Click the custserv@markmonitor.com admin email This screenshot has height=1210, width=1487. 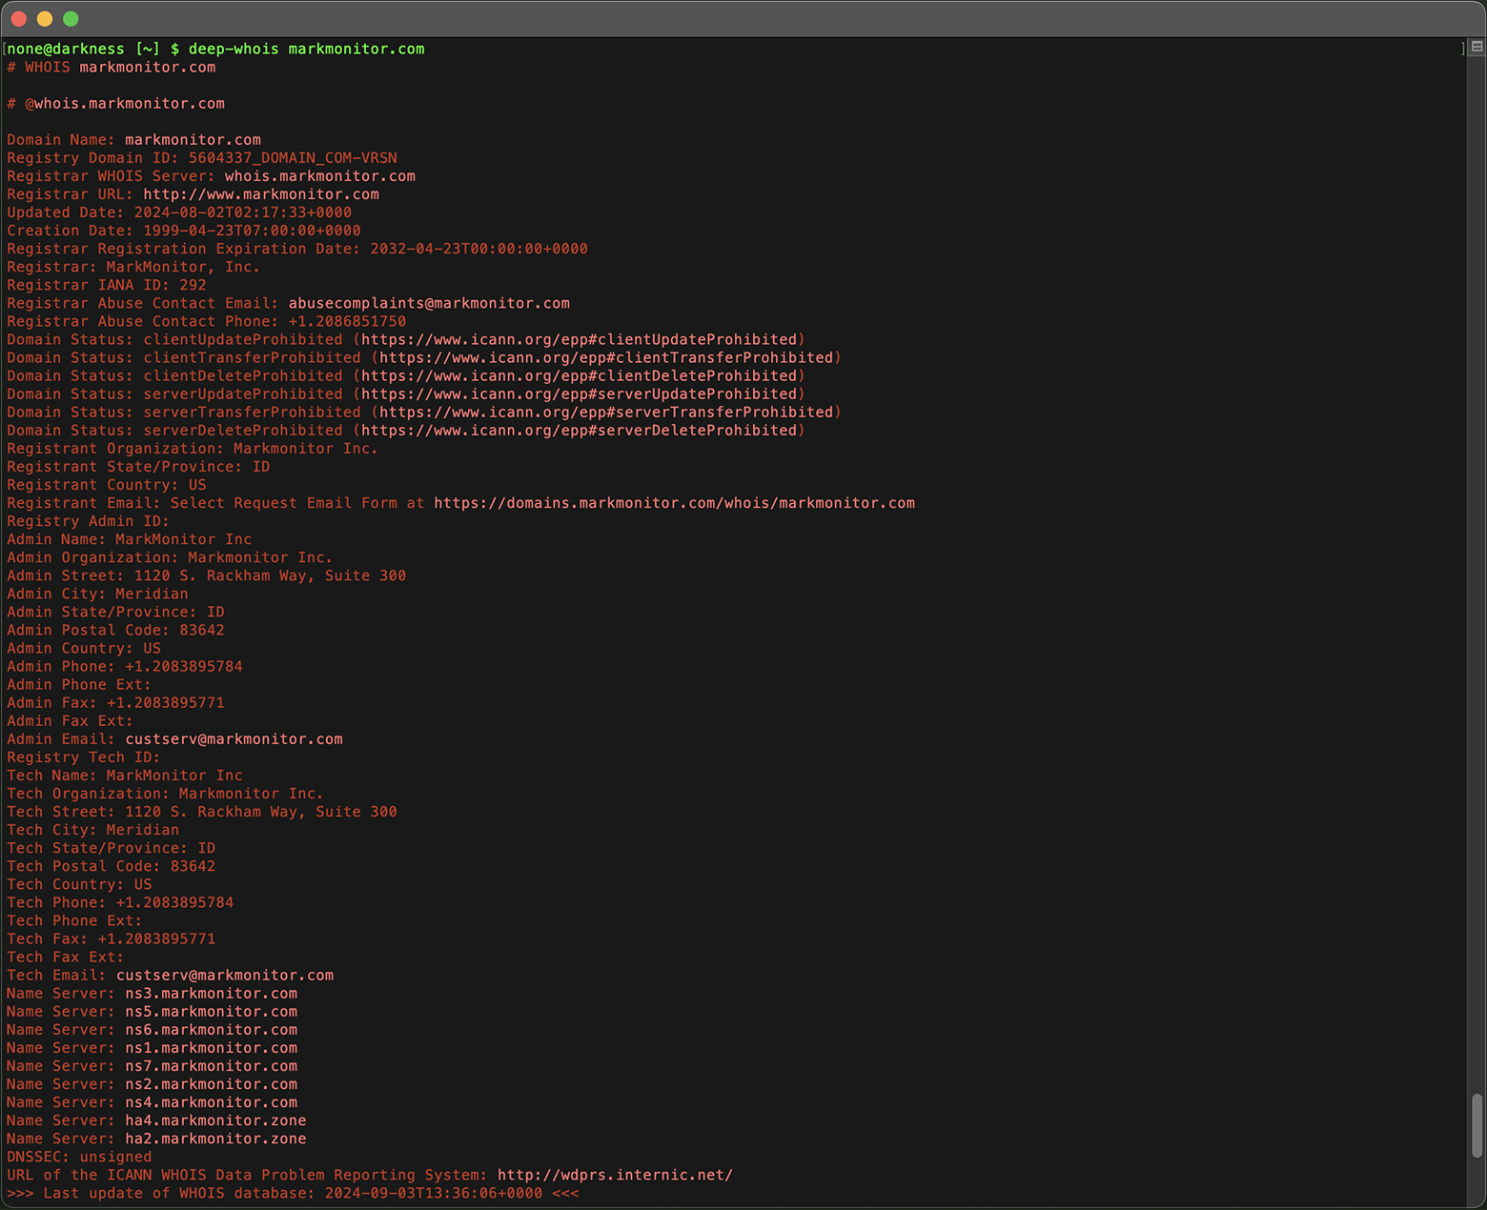[234, 738]
